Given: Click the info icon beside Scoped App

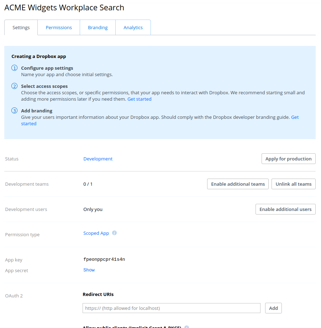Looking at the screenshot, I should point(114,233).
